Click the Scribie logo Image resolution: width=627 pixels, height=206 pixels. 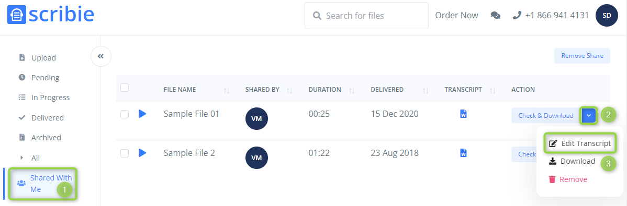[51, 15]
